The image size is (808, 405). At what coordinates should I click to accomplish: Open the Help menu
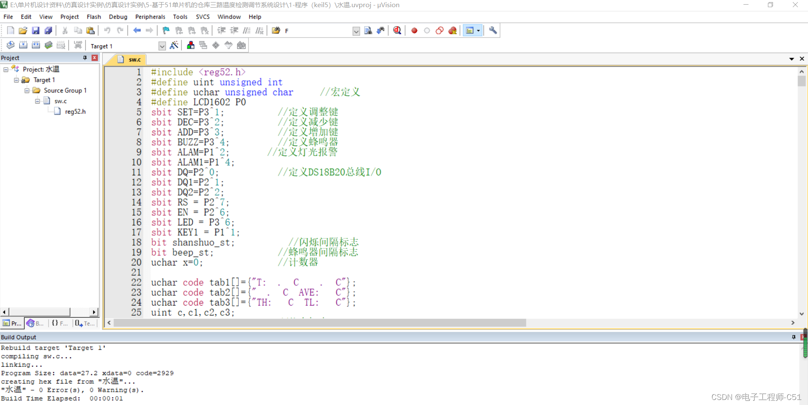click(255, 17)
